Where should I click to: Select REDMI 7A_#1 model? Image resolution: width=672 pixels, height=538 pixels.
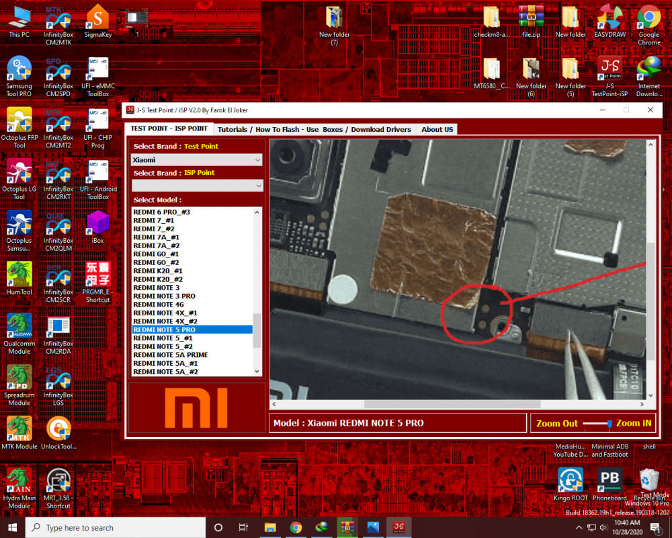point(192,237)
